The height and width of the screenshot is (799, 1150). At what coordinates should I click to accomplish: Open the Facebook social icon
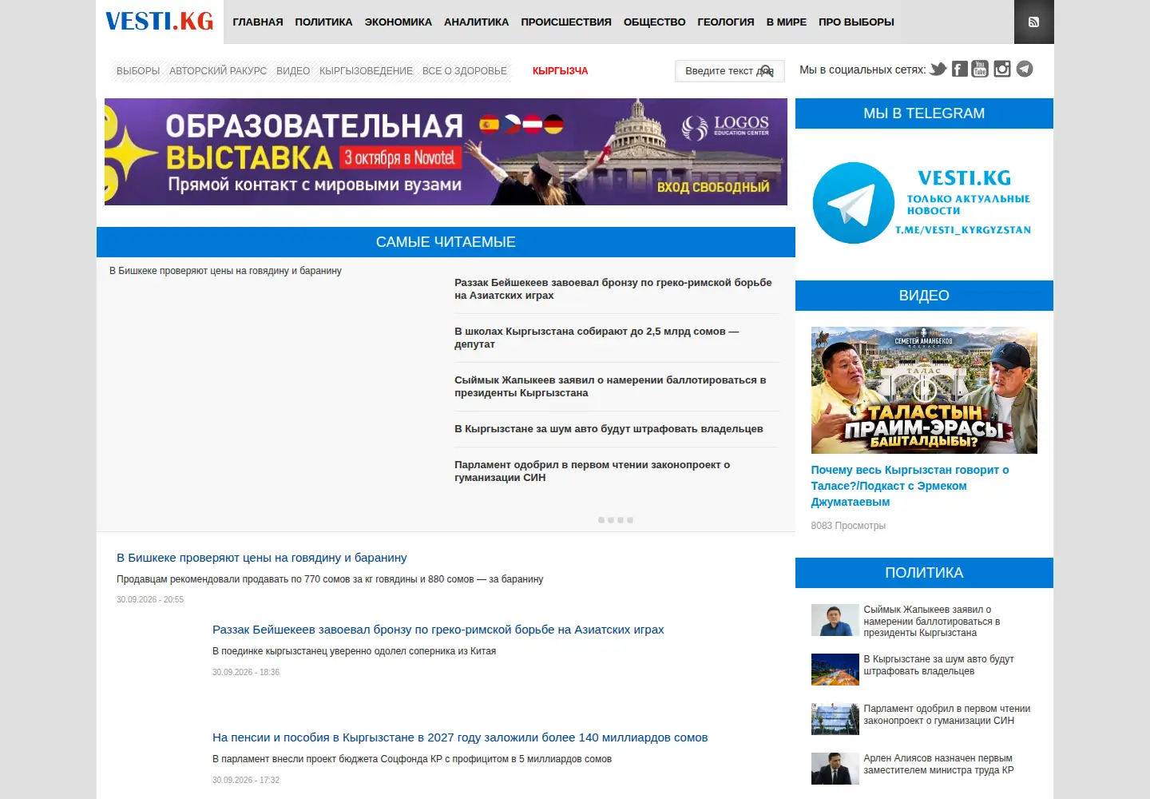960,70
